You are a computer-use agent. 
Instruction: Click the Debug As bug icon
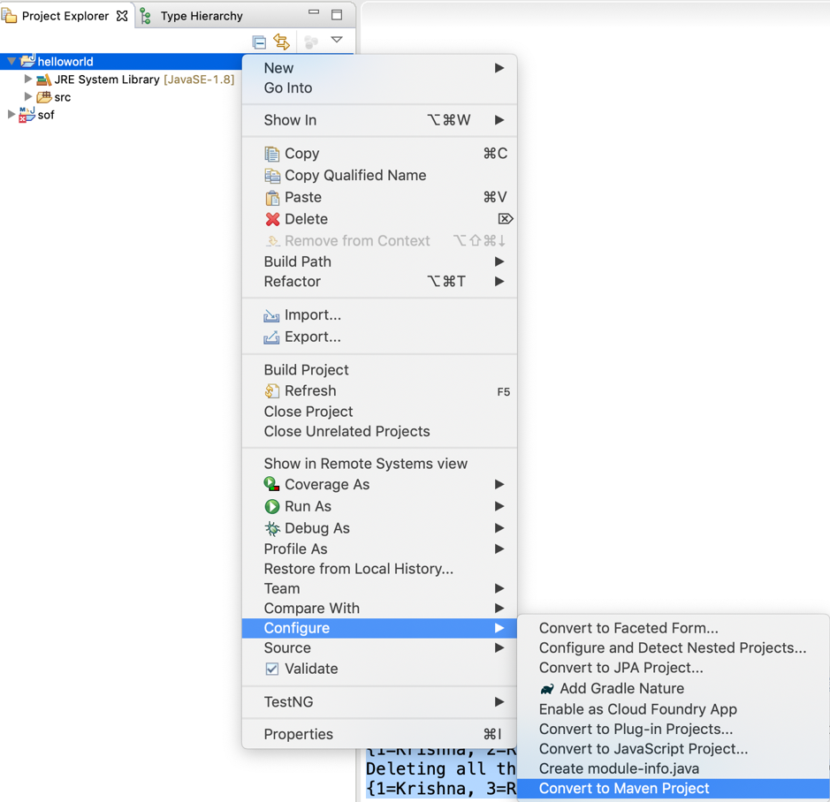(272, 526)
